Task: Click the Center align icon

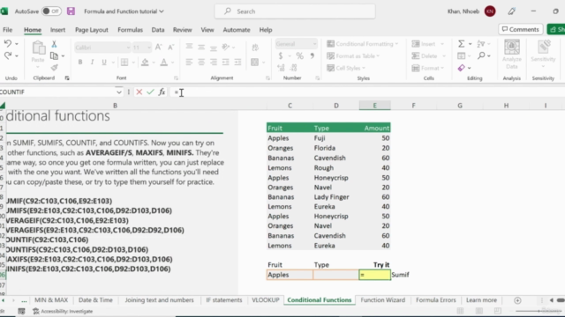Action: [201, 63]
